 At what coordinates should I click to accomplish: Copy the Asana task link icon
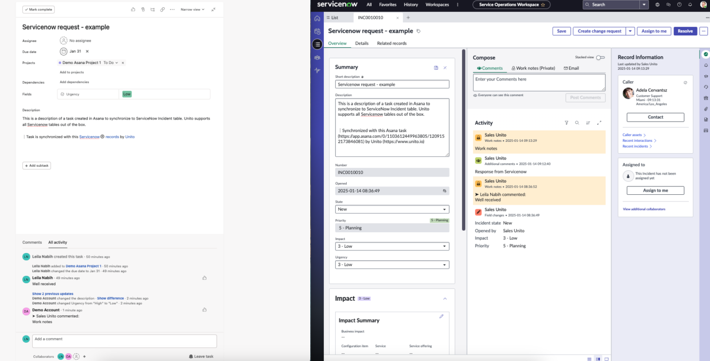tap(162, 9)
